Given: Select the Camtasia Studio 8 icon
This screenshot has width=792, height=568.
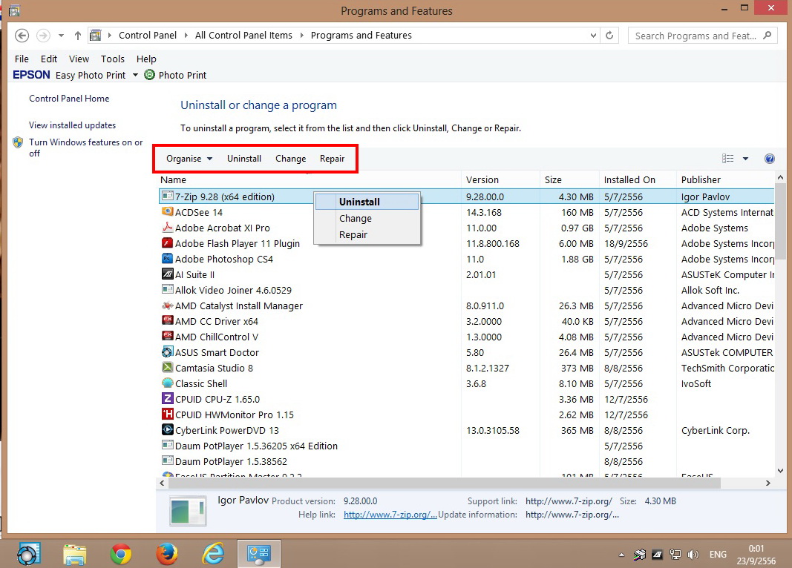Looking at the screenshot, I should click(167, 368).
